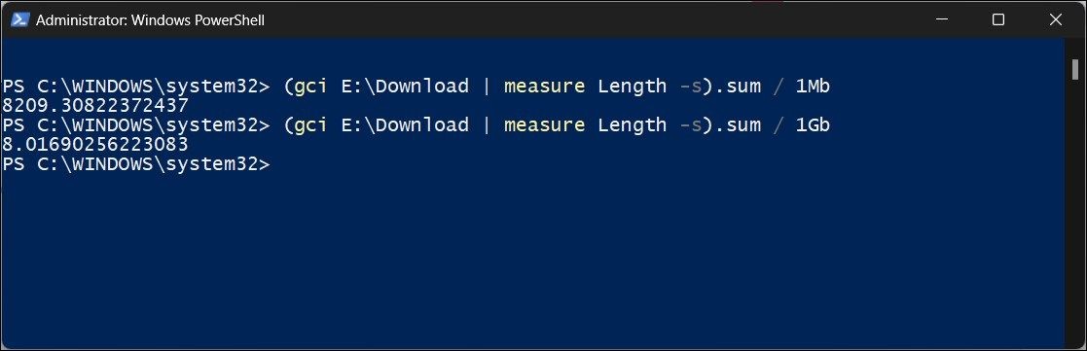1087x351 pixels.
Task: Click E:\Download path in first command
Action: pyautogui.click(x=405, y=87)
